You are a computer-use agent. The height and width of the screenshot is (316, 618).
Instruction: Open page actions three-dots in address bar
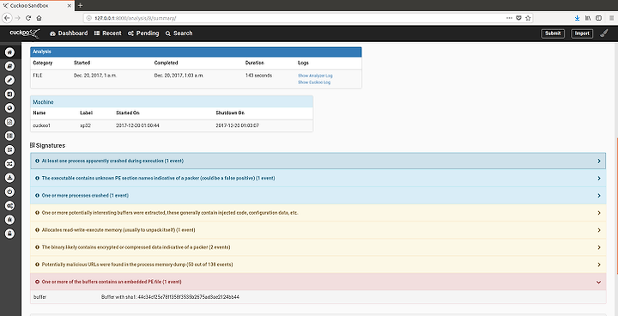coord(509,18)
